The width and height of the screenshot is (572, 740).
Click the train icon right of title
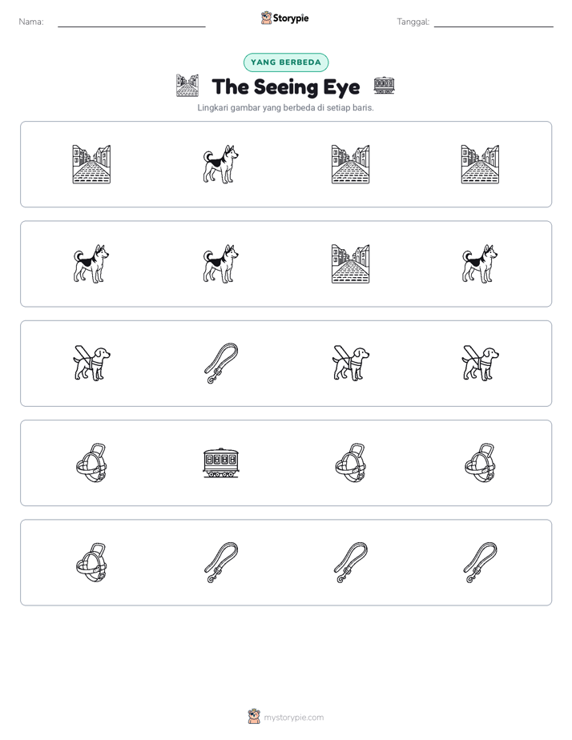pyautogui.click(x=385, y=86)
